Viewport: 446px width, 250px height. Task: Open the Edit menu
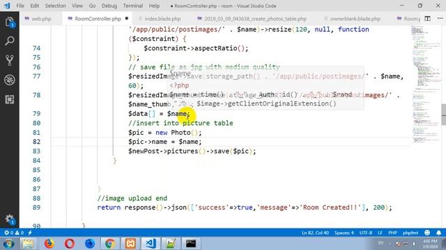[34, 6]
